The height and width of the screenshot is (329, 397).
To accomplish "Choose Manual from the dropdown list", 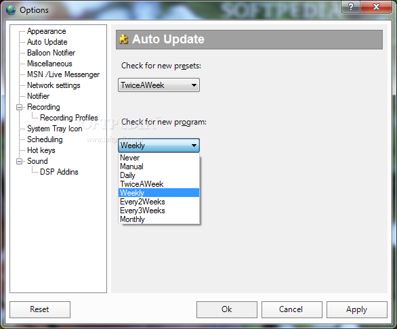I will (159, 167).
